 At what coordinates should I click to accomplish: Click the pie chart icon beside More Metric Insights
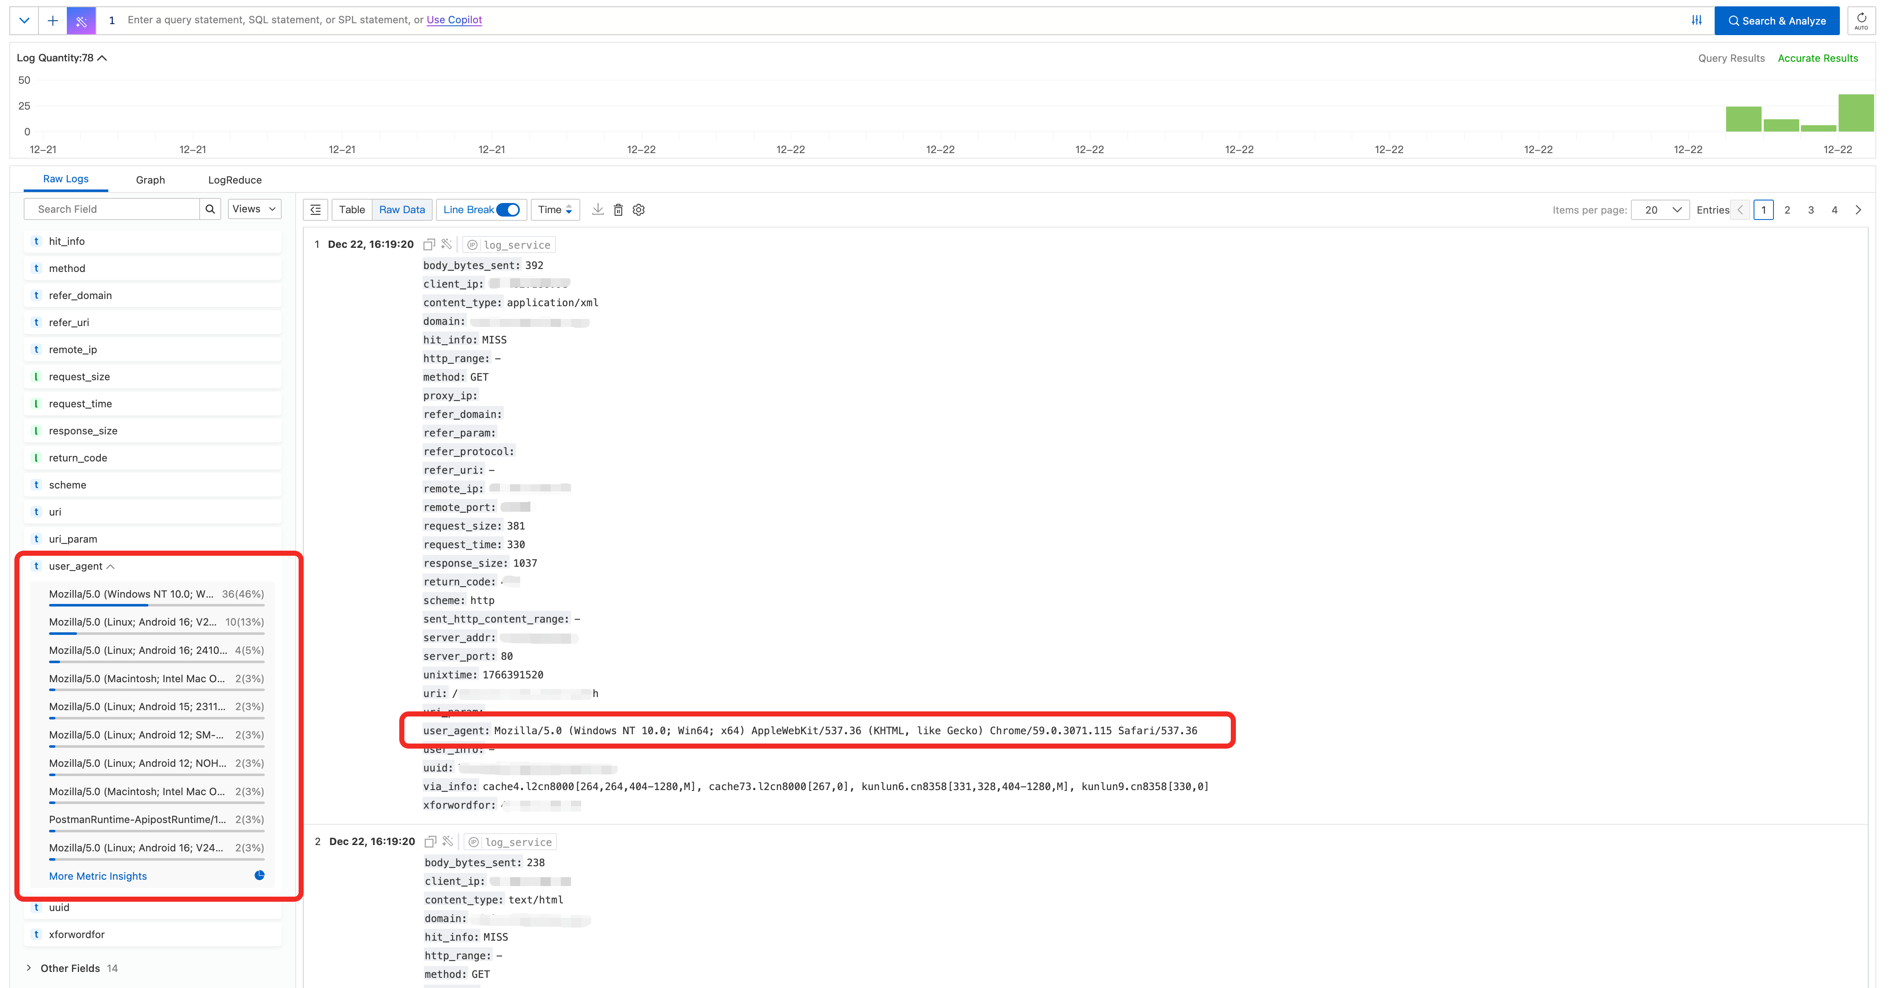259,875
